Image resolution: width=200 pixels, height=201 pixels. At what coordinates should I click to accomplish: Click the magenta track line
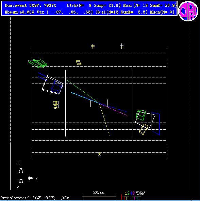click(113, 109)
